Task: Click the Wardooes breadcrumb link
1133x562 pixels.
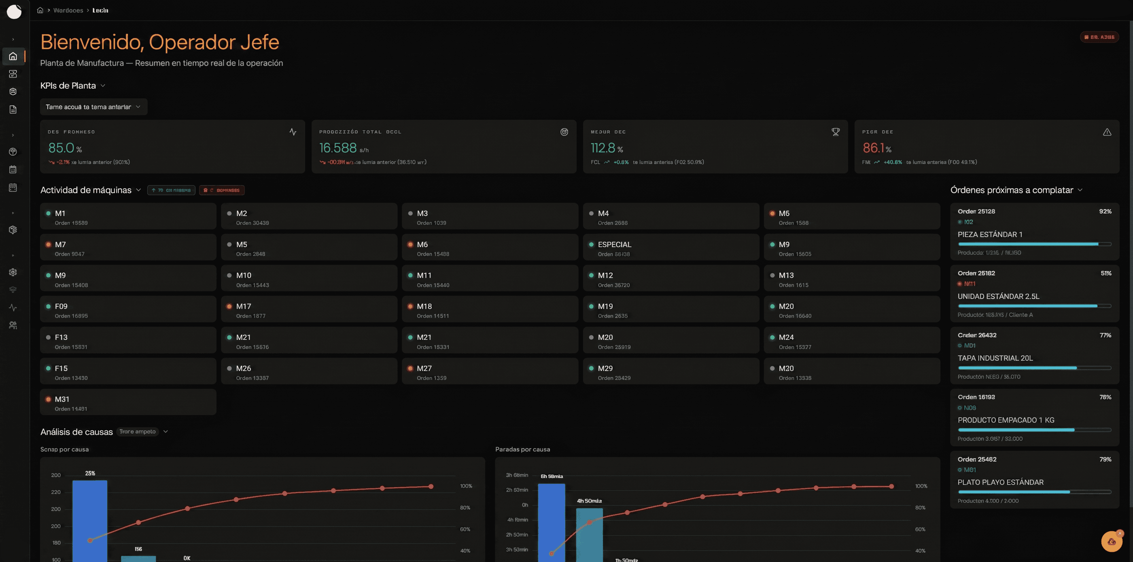Action: [x=68, y=10]
